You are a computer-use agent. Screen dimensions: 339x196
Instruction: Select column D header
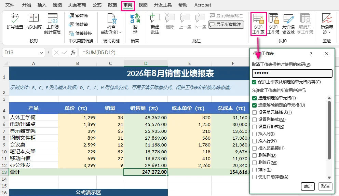tap(146, 63)
